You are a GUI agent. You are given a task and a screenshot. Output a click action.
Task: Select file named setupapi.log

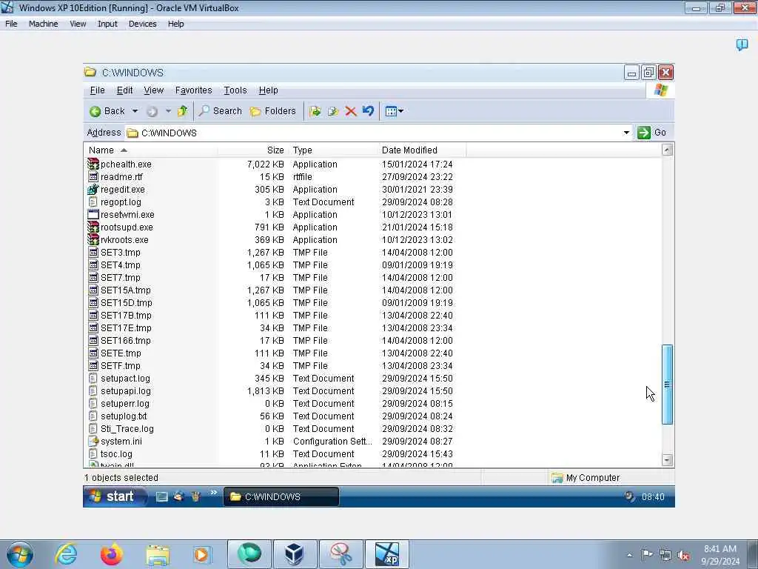[126, 391]
